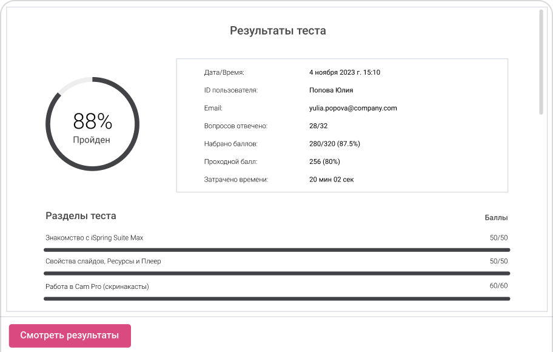Click the elapsed time «20 мин 02 сек»
Image resolution: width=553 pixels, height=352 pixels.
tap(332, 180)
